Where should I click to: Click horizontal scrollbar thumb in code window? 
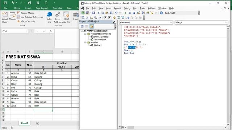point(130,127)
